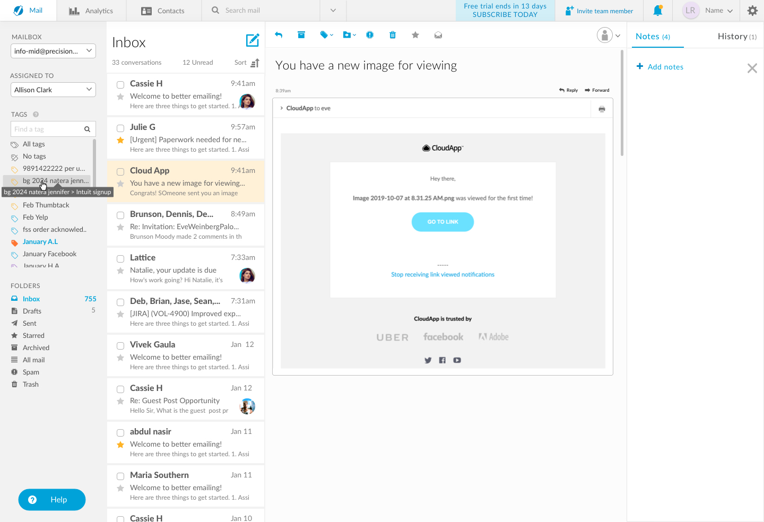Click the message pane vertical scrollbar

622,103
